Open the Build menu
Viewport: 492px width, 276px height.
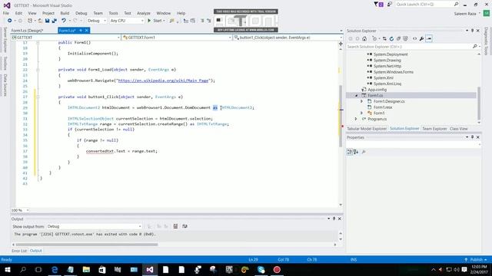(x=65, y=13)
